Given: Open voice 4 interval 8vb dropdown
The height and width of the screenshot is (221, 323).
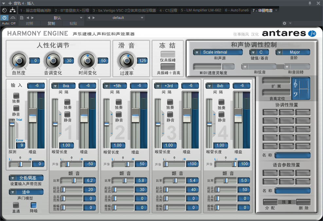Looking at the screenshot, I should coord(218,86).
